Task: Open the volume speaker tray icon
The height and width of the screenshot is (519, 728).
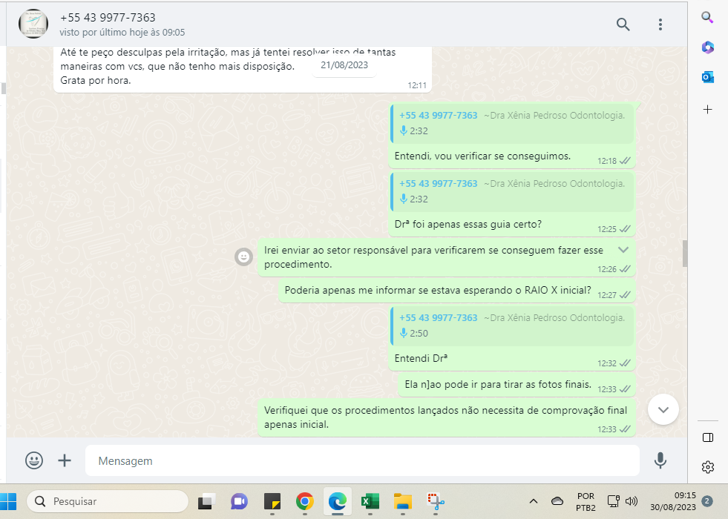Action: [x=632, y=501]
